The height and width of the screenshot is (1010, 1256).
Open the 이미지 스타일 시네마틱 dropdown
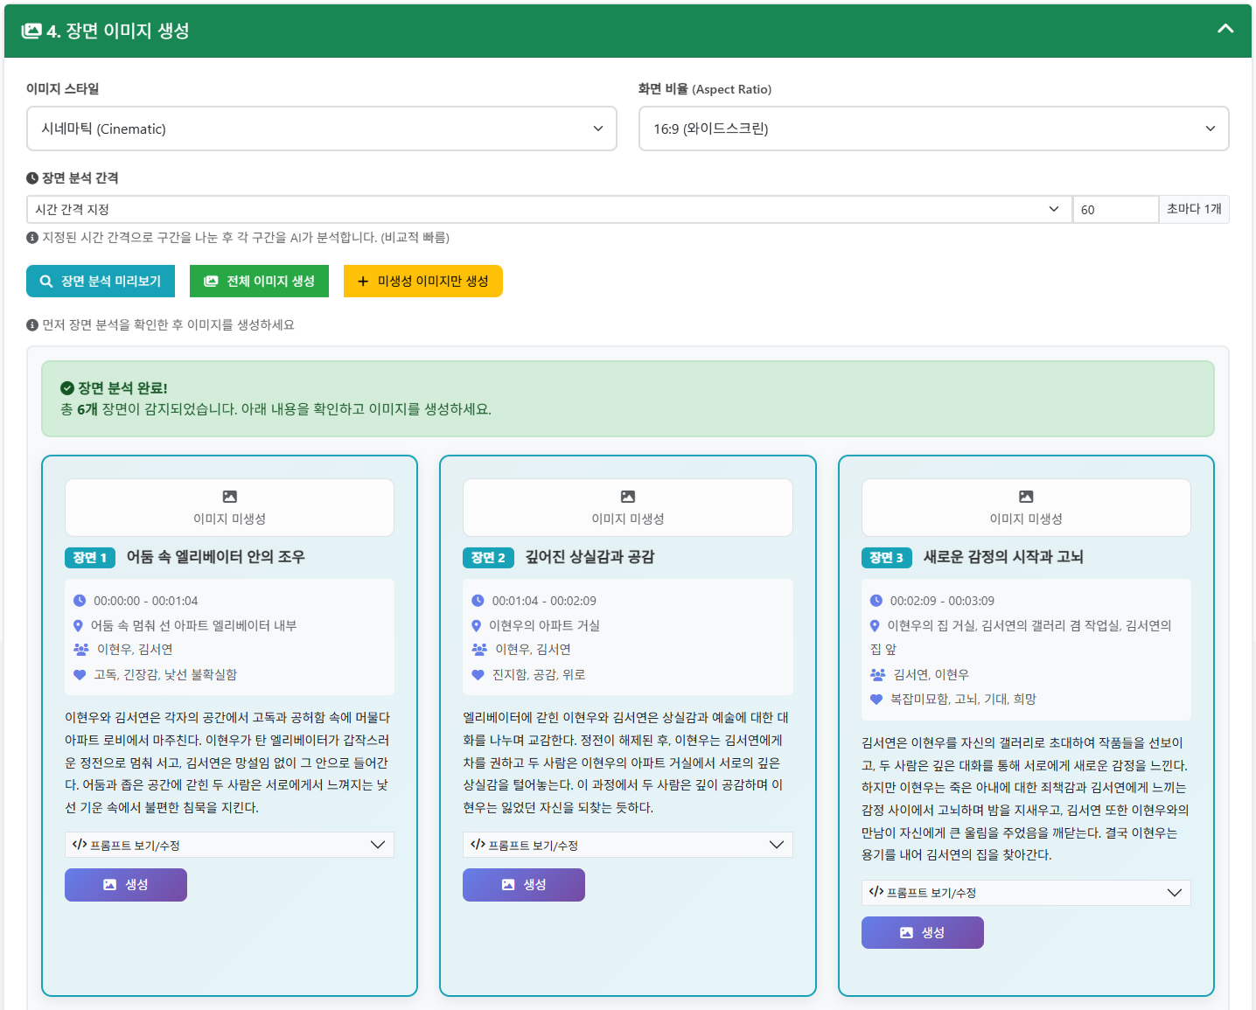tap(322, 129)
